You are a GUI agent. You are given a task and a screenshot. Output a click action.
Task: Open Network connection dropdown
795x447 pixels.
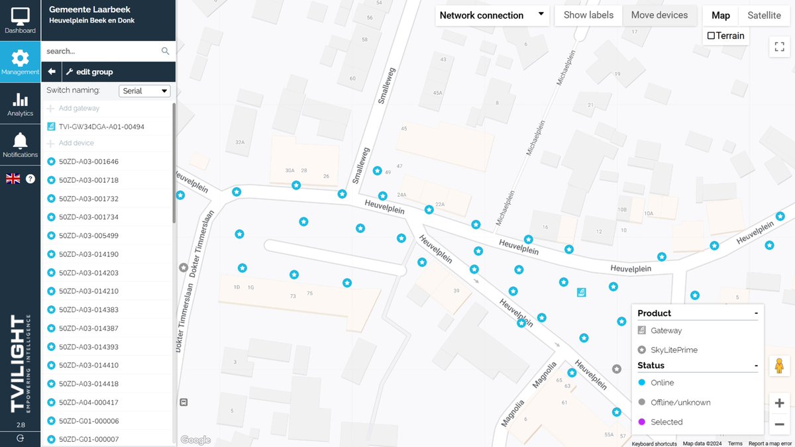pyautogui.click(x=492, y=15)
